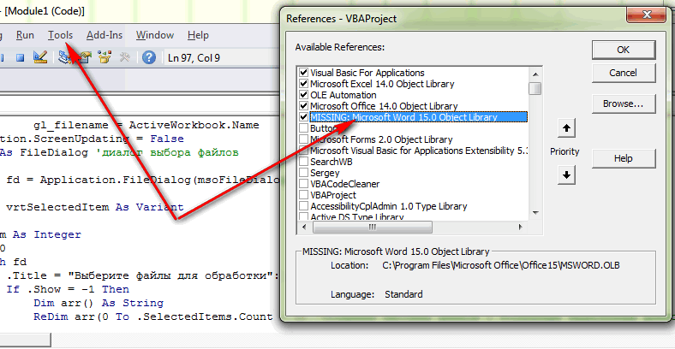
Task: Click the Reset (stop) toolbar icon
Action: pos(21,57)
